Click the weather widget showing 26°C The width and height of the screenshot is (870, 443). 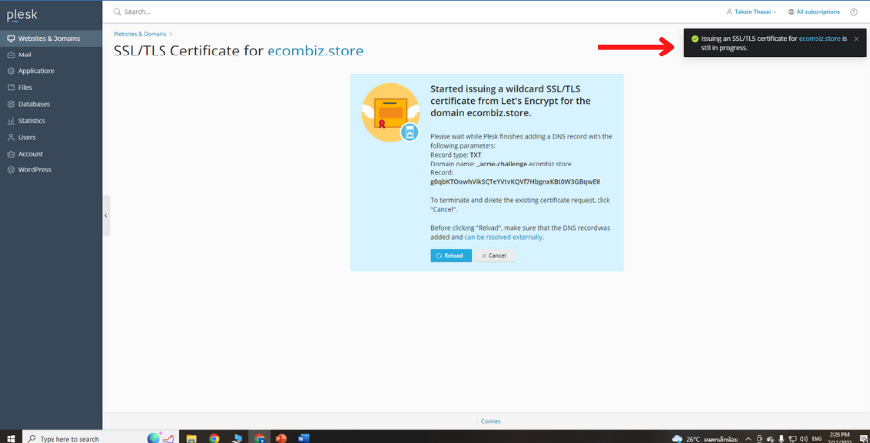pyautogui.click(x=705, y=439)
